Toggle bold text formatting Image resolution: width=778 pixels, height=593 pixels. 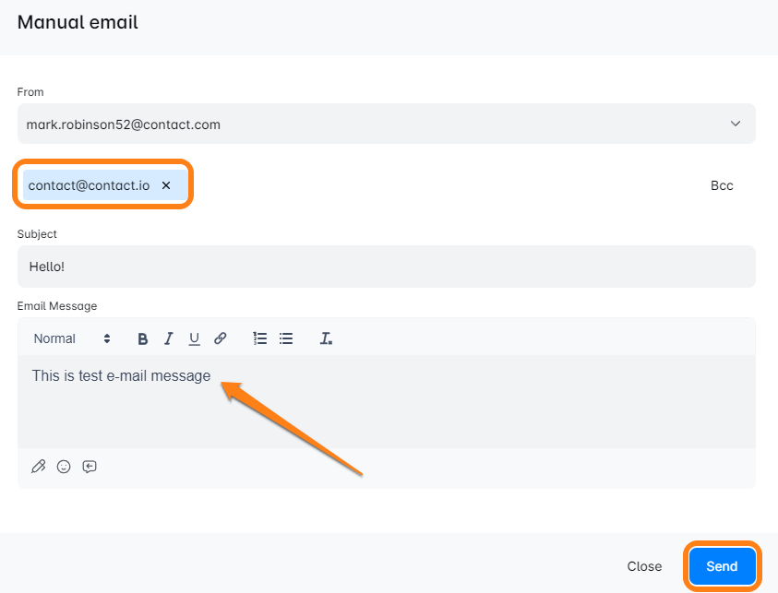pyautogui.click(x=143, y=338)
